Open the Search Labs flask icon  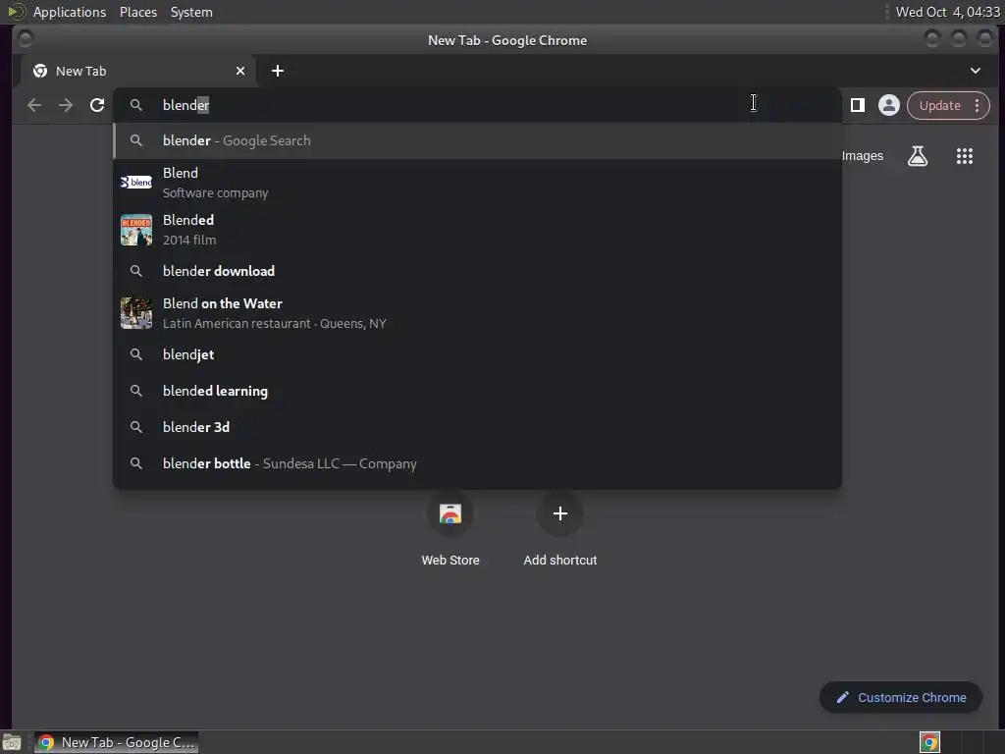coord(918,156)
